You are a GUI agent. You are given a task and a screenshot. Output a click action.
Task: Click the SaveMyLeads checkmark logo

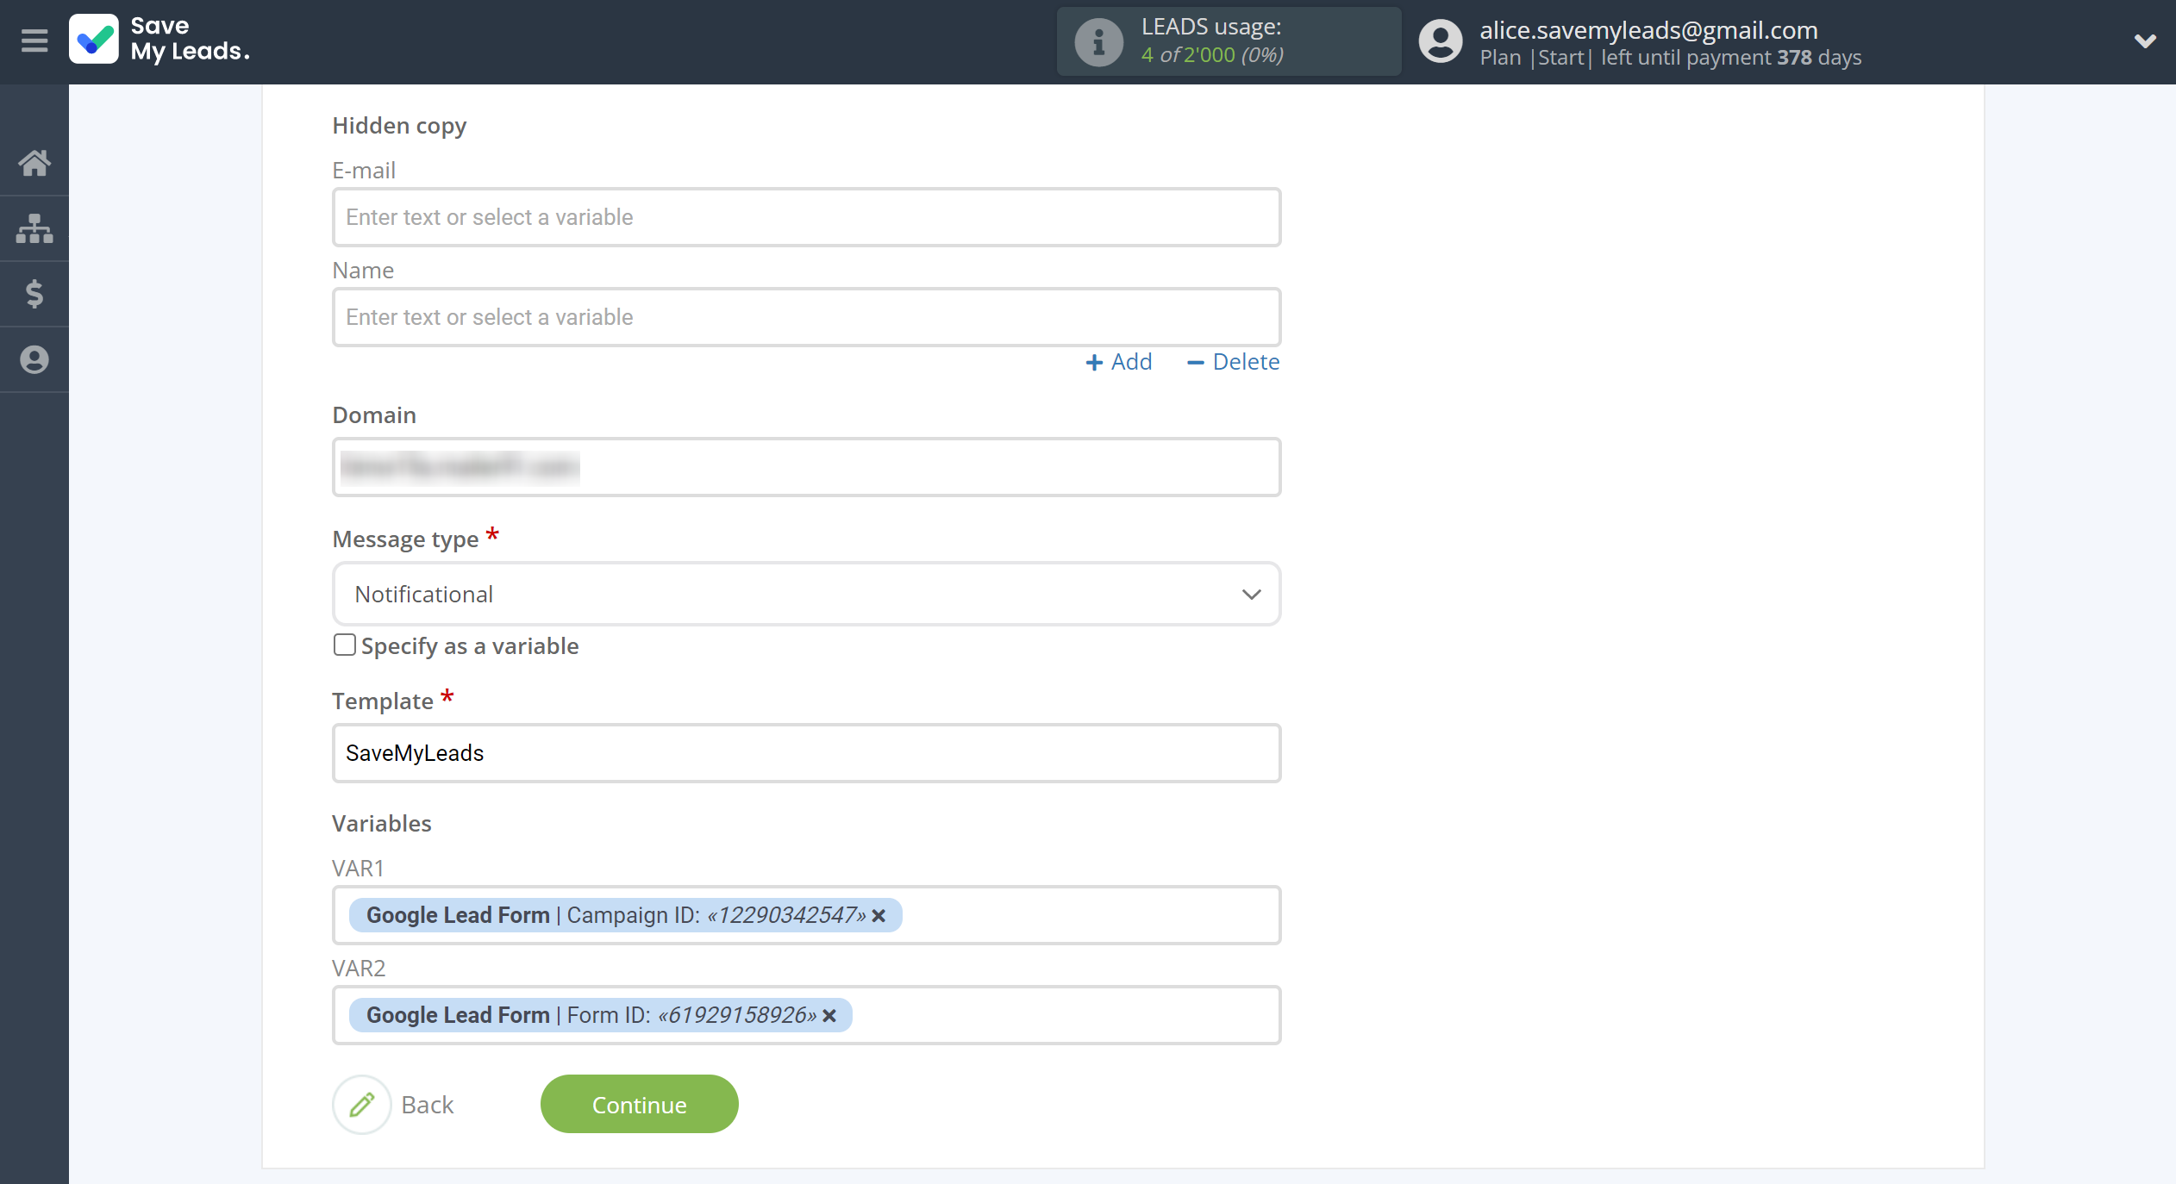pos(94,40)
